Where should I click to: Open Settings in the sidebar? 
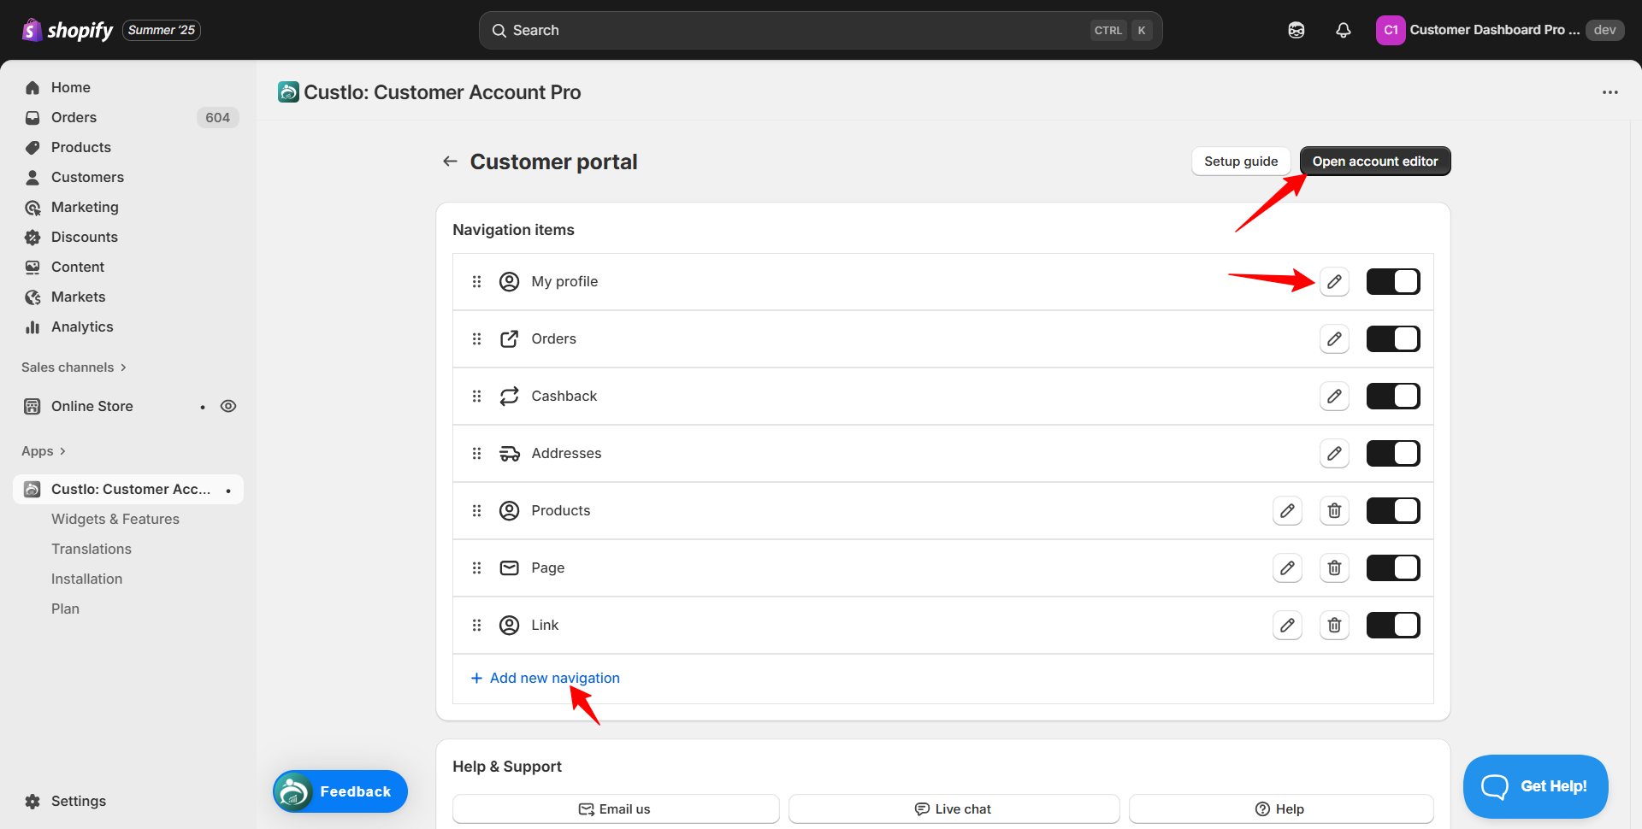(128, 801)
